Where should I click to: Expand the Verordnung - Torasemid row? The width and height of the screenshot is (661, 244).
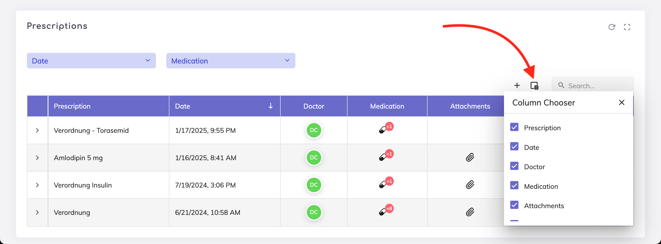(37, 130)
